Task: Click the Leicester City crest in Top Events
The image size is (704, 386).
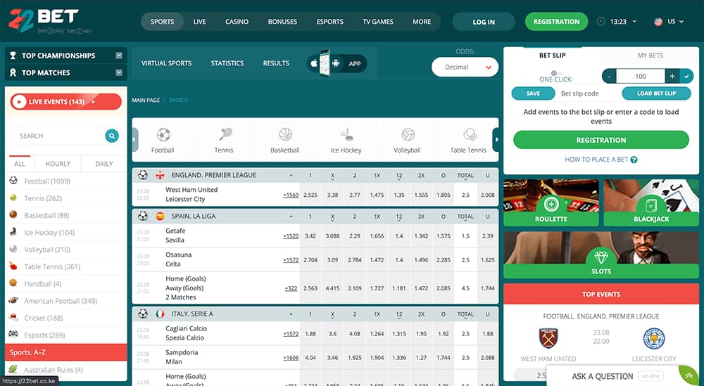Action: click(x=654, y=338)
